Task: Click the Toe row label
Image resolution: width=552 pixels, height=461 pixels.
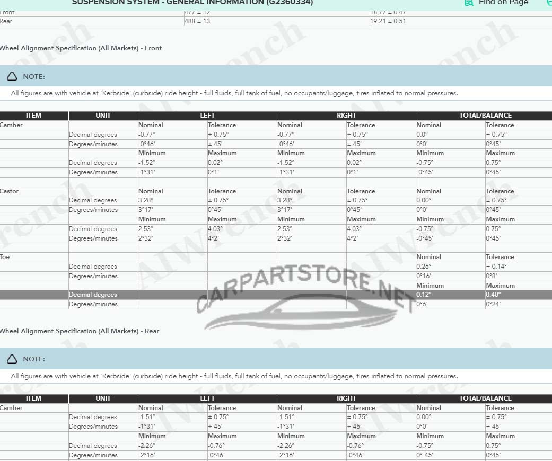Action: [x=5, y=257]
